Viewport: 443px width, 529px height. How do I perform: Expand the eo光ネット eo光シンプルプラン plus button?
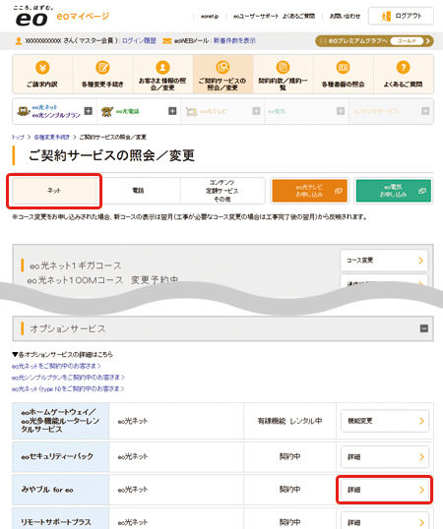89,111
